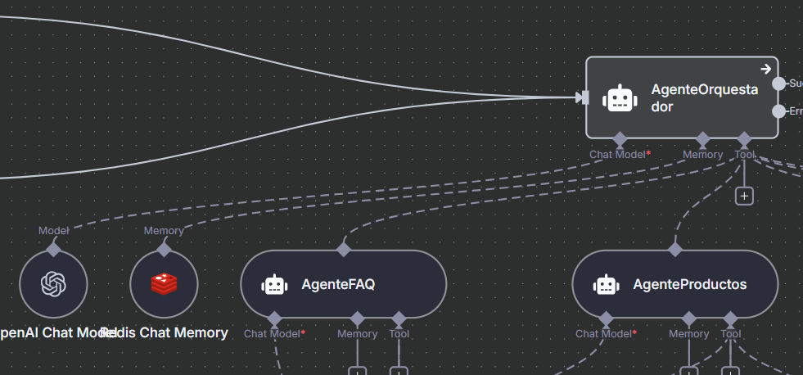Select the AgenteProductos node label

pos(690,284)
